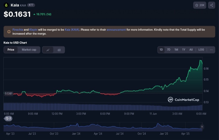Open the Finschia link in notice
Viewport: 219px width, 140px height.
[18, 30]
